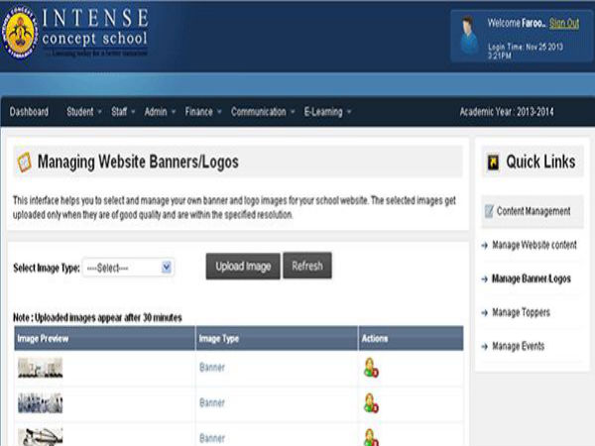Expand the Finance menu
Viewport: 595px width, 446px height.
[x=202, y=112]
